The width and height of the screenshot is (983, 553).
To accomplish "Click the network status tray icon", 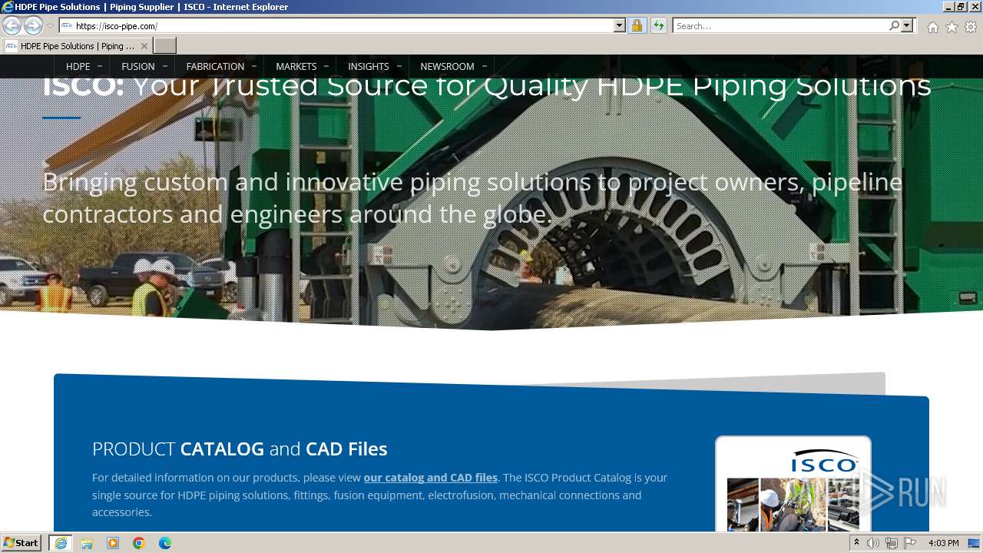I will click(x=892, y=543).
